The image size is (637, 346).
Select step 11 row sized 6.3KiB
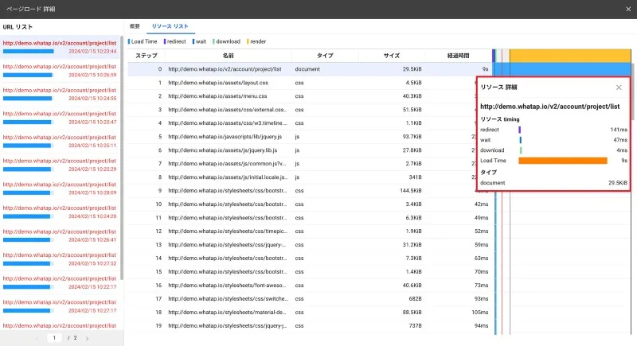point(310,217)
